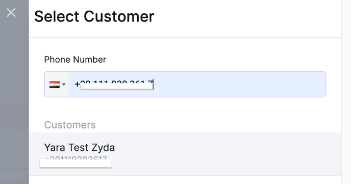The width and height of the screenshot is (351, 184).
Task: Click the phone number under Yara Test Zyda
Action: 76,159
